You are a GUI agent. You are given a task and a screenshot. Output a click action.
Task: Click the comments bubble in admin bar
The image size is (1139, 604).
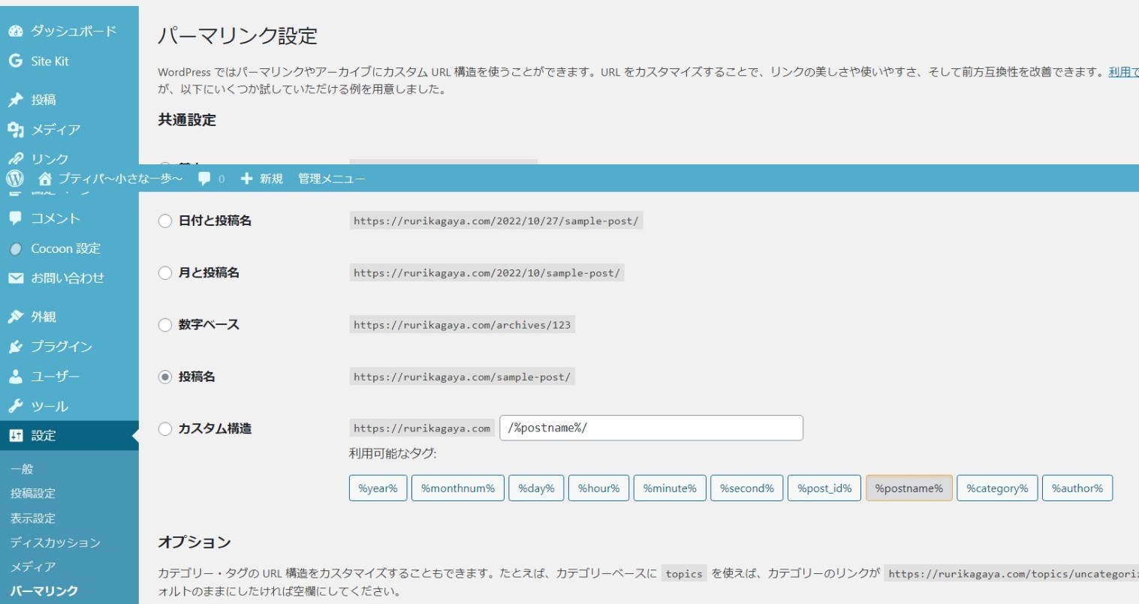click(204, 179)
